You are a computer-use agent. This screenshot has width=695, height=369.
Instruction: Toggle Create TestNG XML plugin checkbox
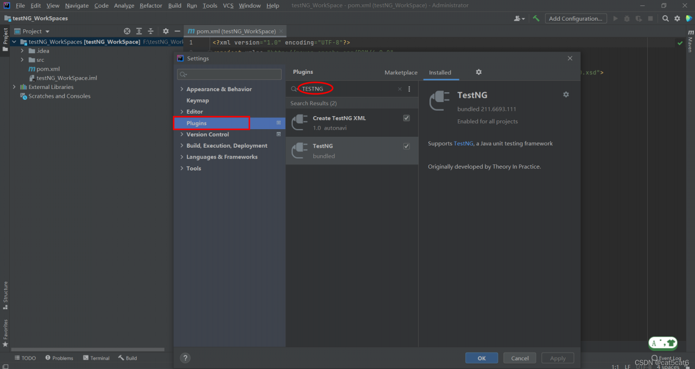coord(406,118)
